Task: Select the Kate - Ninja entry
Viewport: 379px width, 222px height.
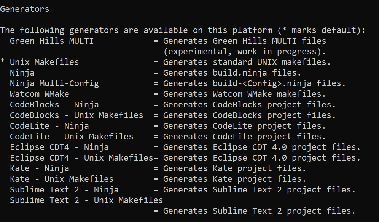Action: tap(40, 168)
